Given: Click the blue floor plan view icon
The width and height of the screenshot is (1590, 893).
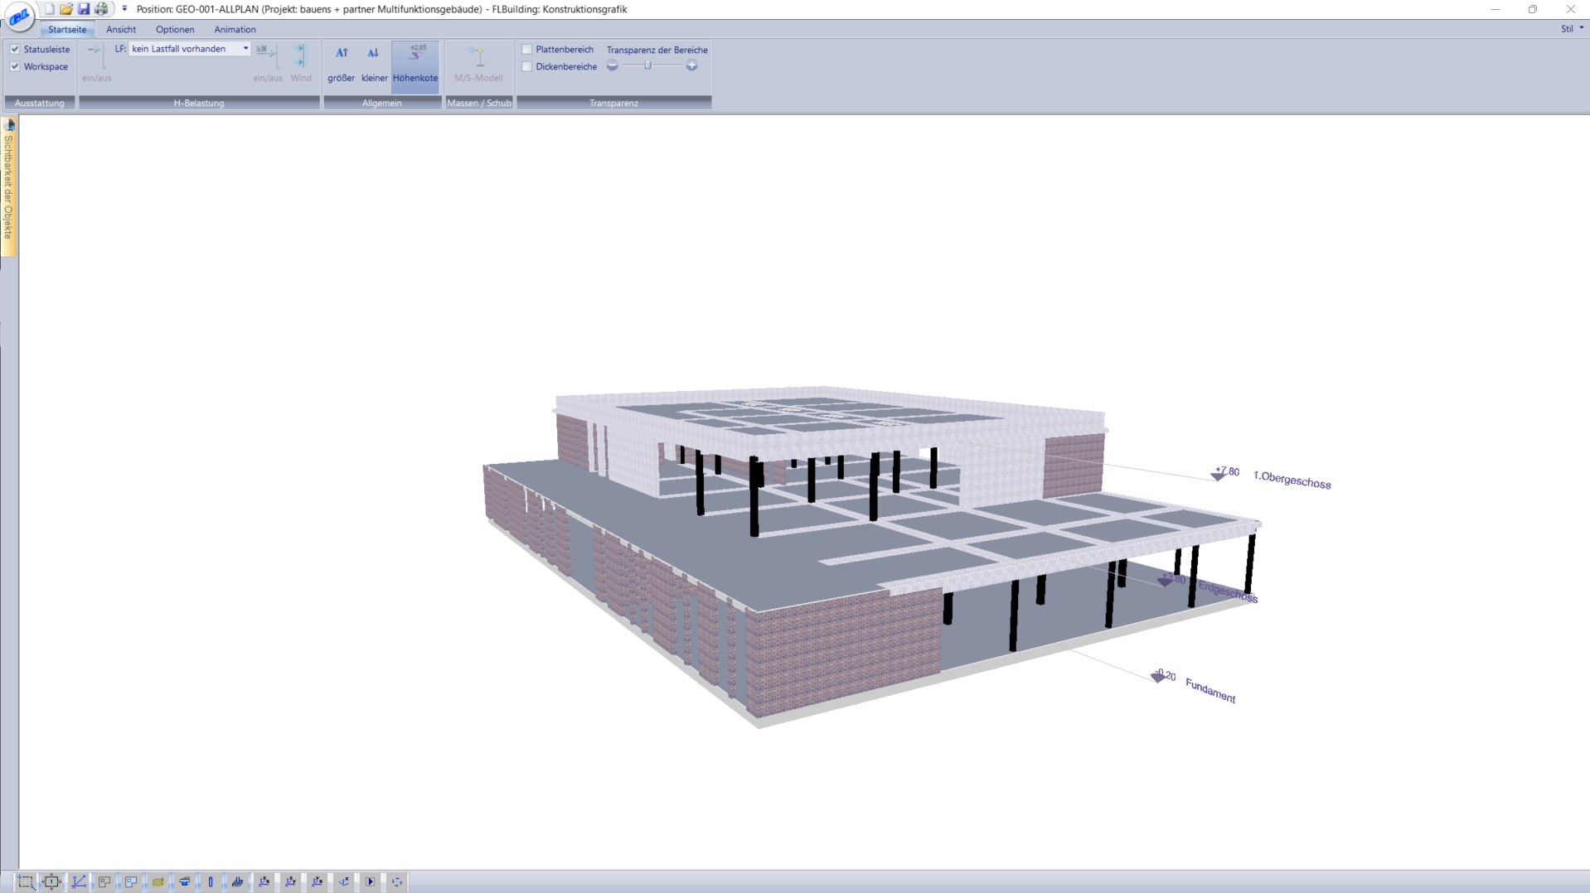Looking at the screenshot, I should (131, 882).
